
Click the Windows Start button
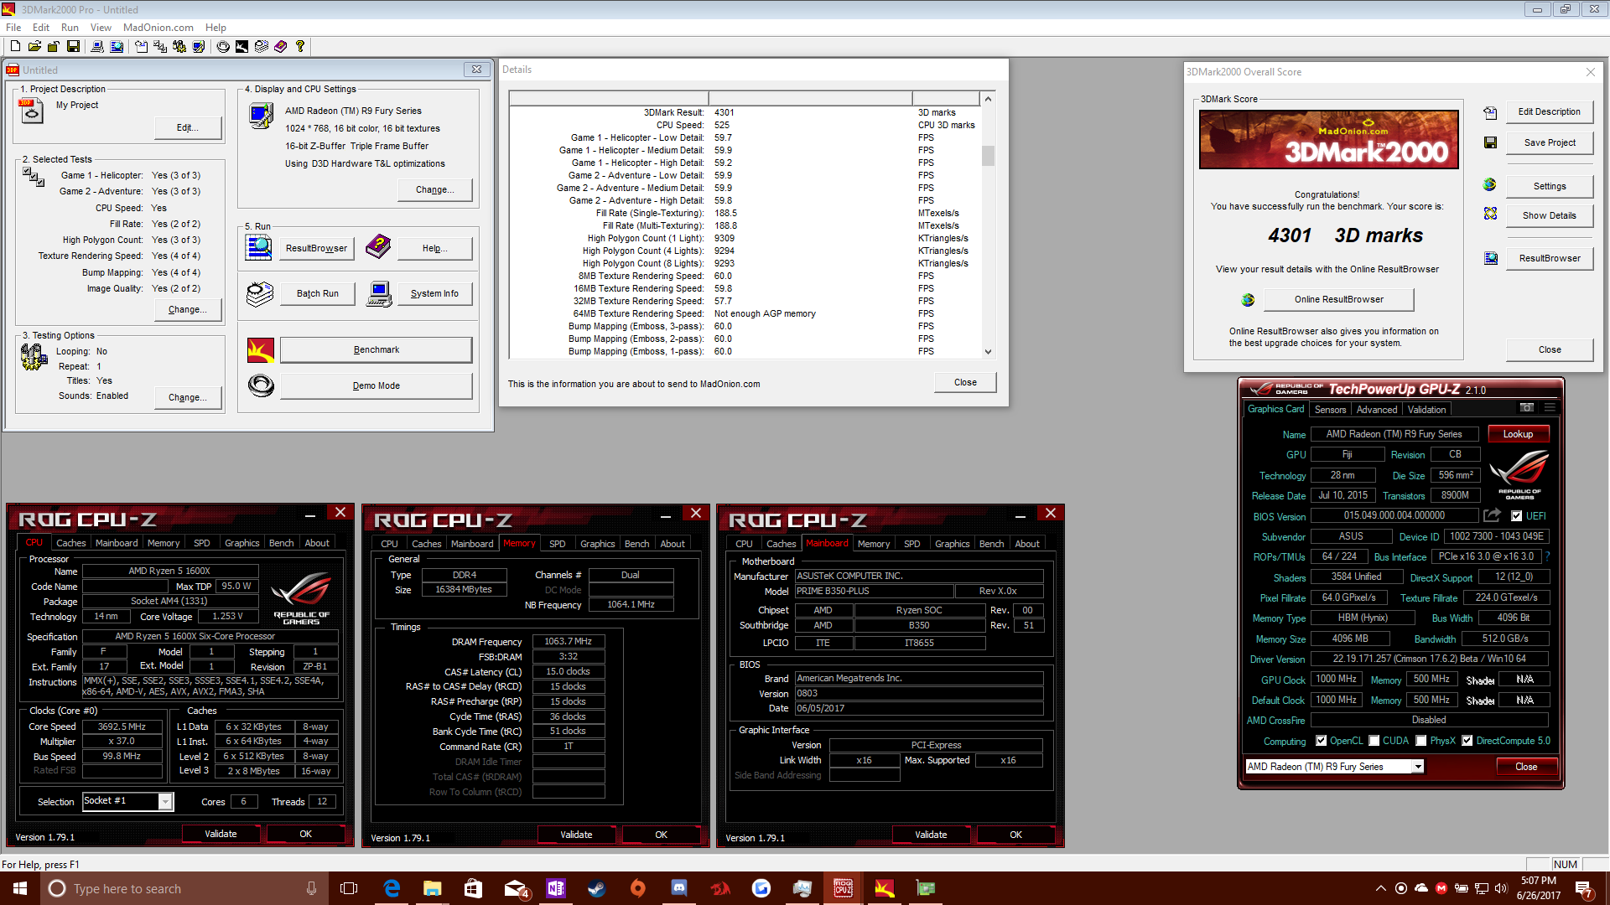[20, 888]
